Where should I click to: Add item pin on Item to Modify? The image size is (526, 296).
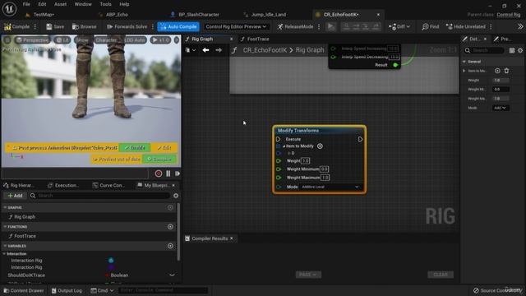coord(320,146)
